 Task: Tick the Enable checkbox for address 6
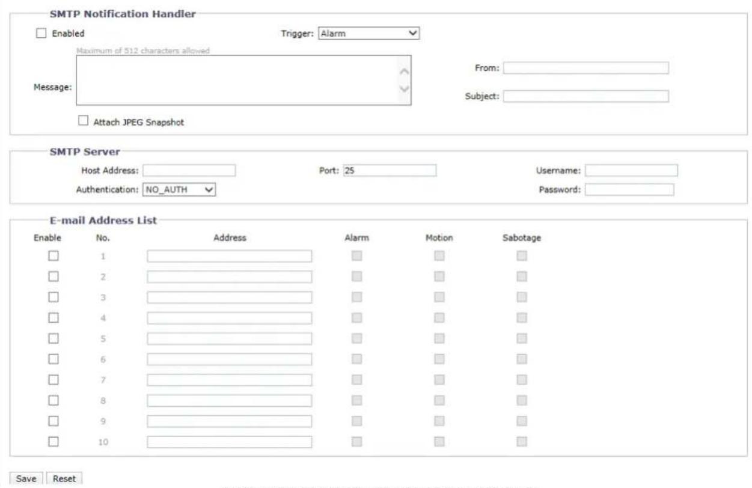(x=53, y=359)
